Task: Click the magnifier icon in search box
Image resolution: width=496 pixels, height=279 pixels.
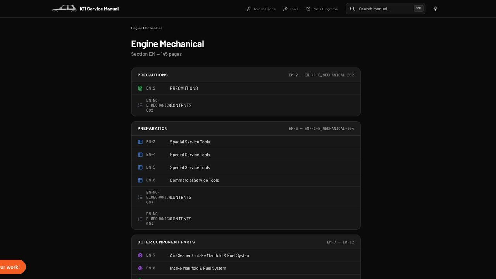Action: [352, 9]
